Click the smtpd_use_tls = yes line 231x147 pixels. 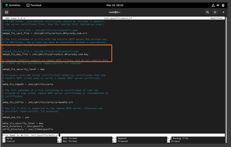[x=16, y=117]
